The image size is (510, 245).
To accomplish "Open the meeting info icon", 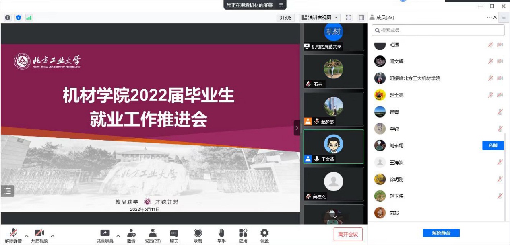I will pyautogui.click(x=8, y=18).
